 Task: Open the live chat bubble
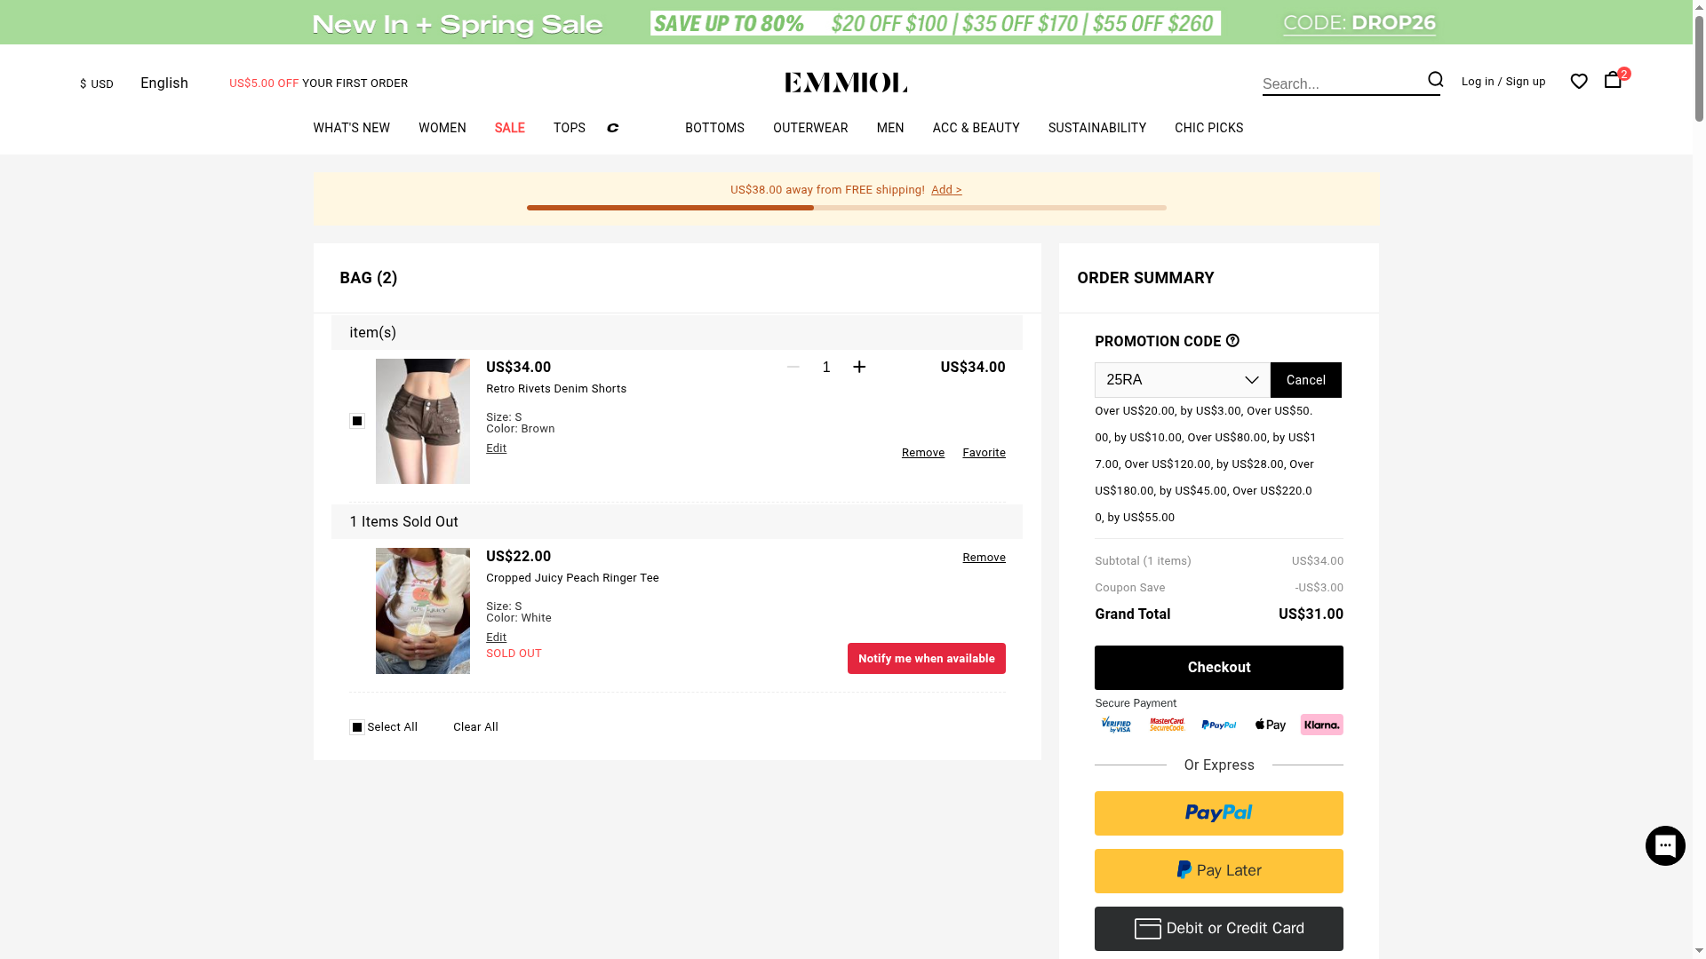pyautogui.click(x=1664, y=845)
